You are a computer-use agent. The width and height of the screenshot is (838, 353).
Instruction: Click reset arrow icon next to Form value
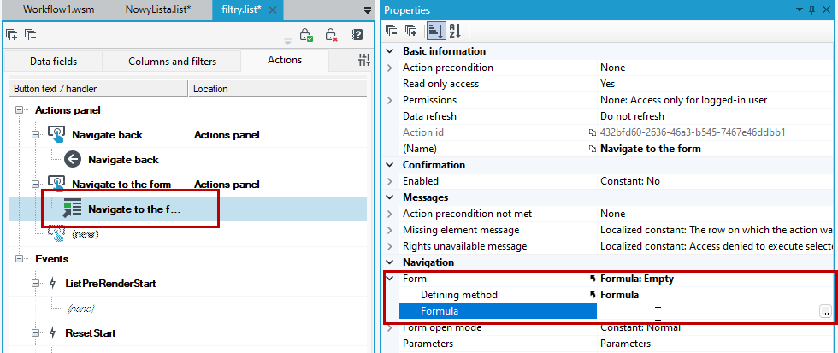click(592, 279)
